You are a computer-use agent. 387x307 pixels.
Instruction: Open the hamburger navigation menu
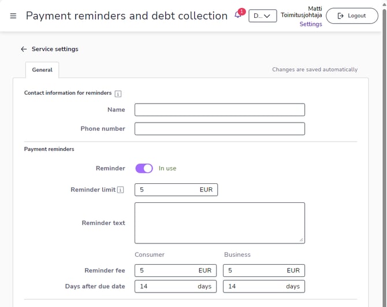coord(13,16)
